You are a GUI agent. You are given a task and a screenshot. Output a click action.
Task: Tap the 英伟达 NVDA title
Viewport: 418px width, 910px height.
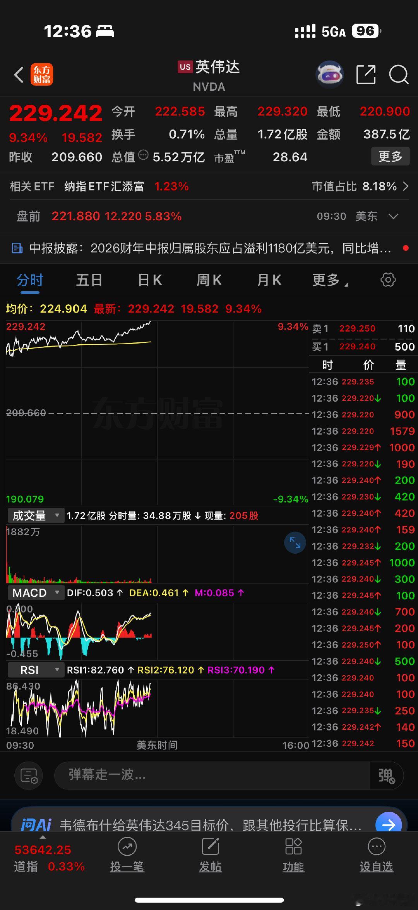pos(209,75)
